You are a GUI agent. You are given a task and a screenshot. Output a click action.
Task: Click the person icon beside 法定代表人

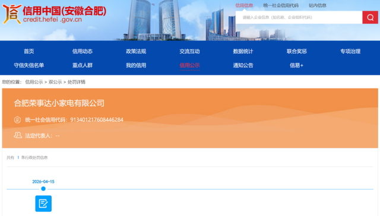pyautogui.click(x=18, y=135)
